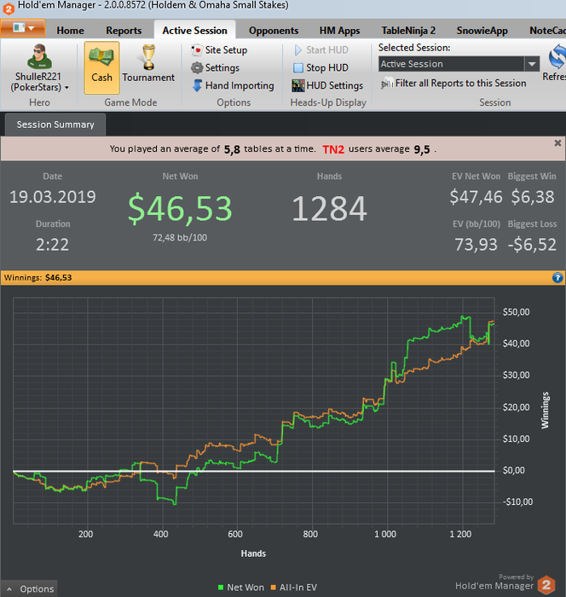Viewport: 566px width, 597px height.
Task: Open the SnowieApp ribbon tab
Action: pyautogui.click(x=482, y=31)
